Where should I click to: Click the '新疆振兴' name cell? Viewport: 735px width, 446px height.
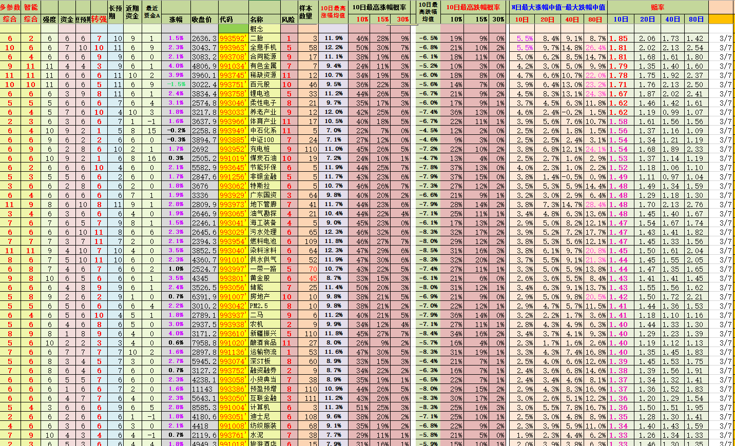tap(264, 334)
